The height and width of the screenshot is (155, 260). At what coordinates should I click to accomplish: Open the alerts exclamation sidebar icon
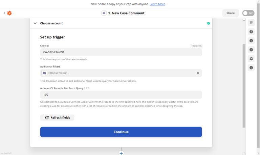tap(251, 41)
